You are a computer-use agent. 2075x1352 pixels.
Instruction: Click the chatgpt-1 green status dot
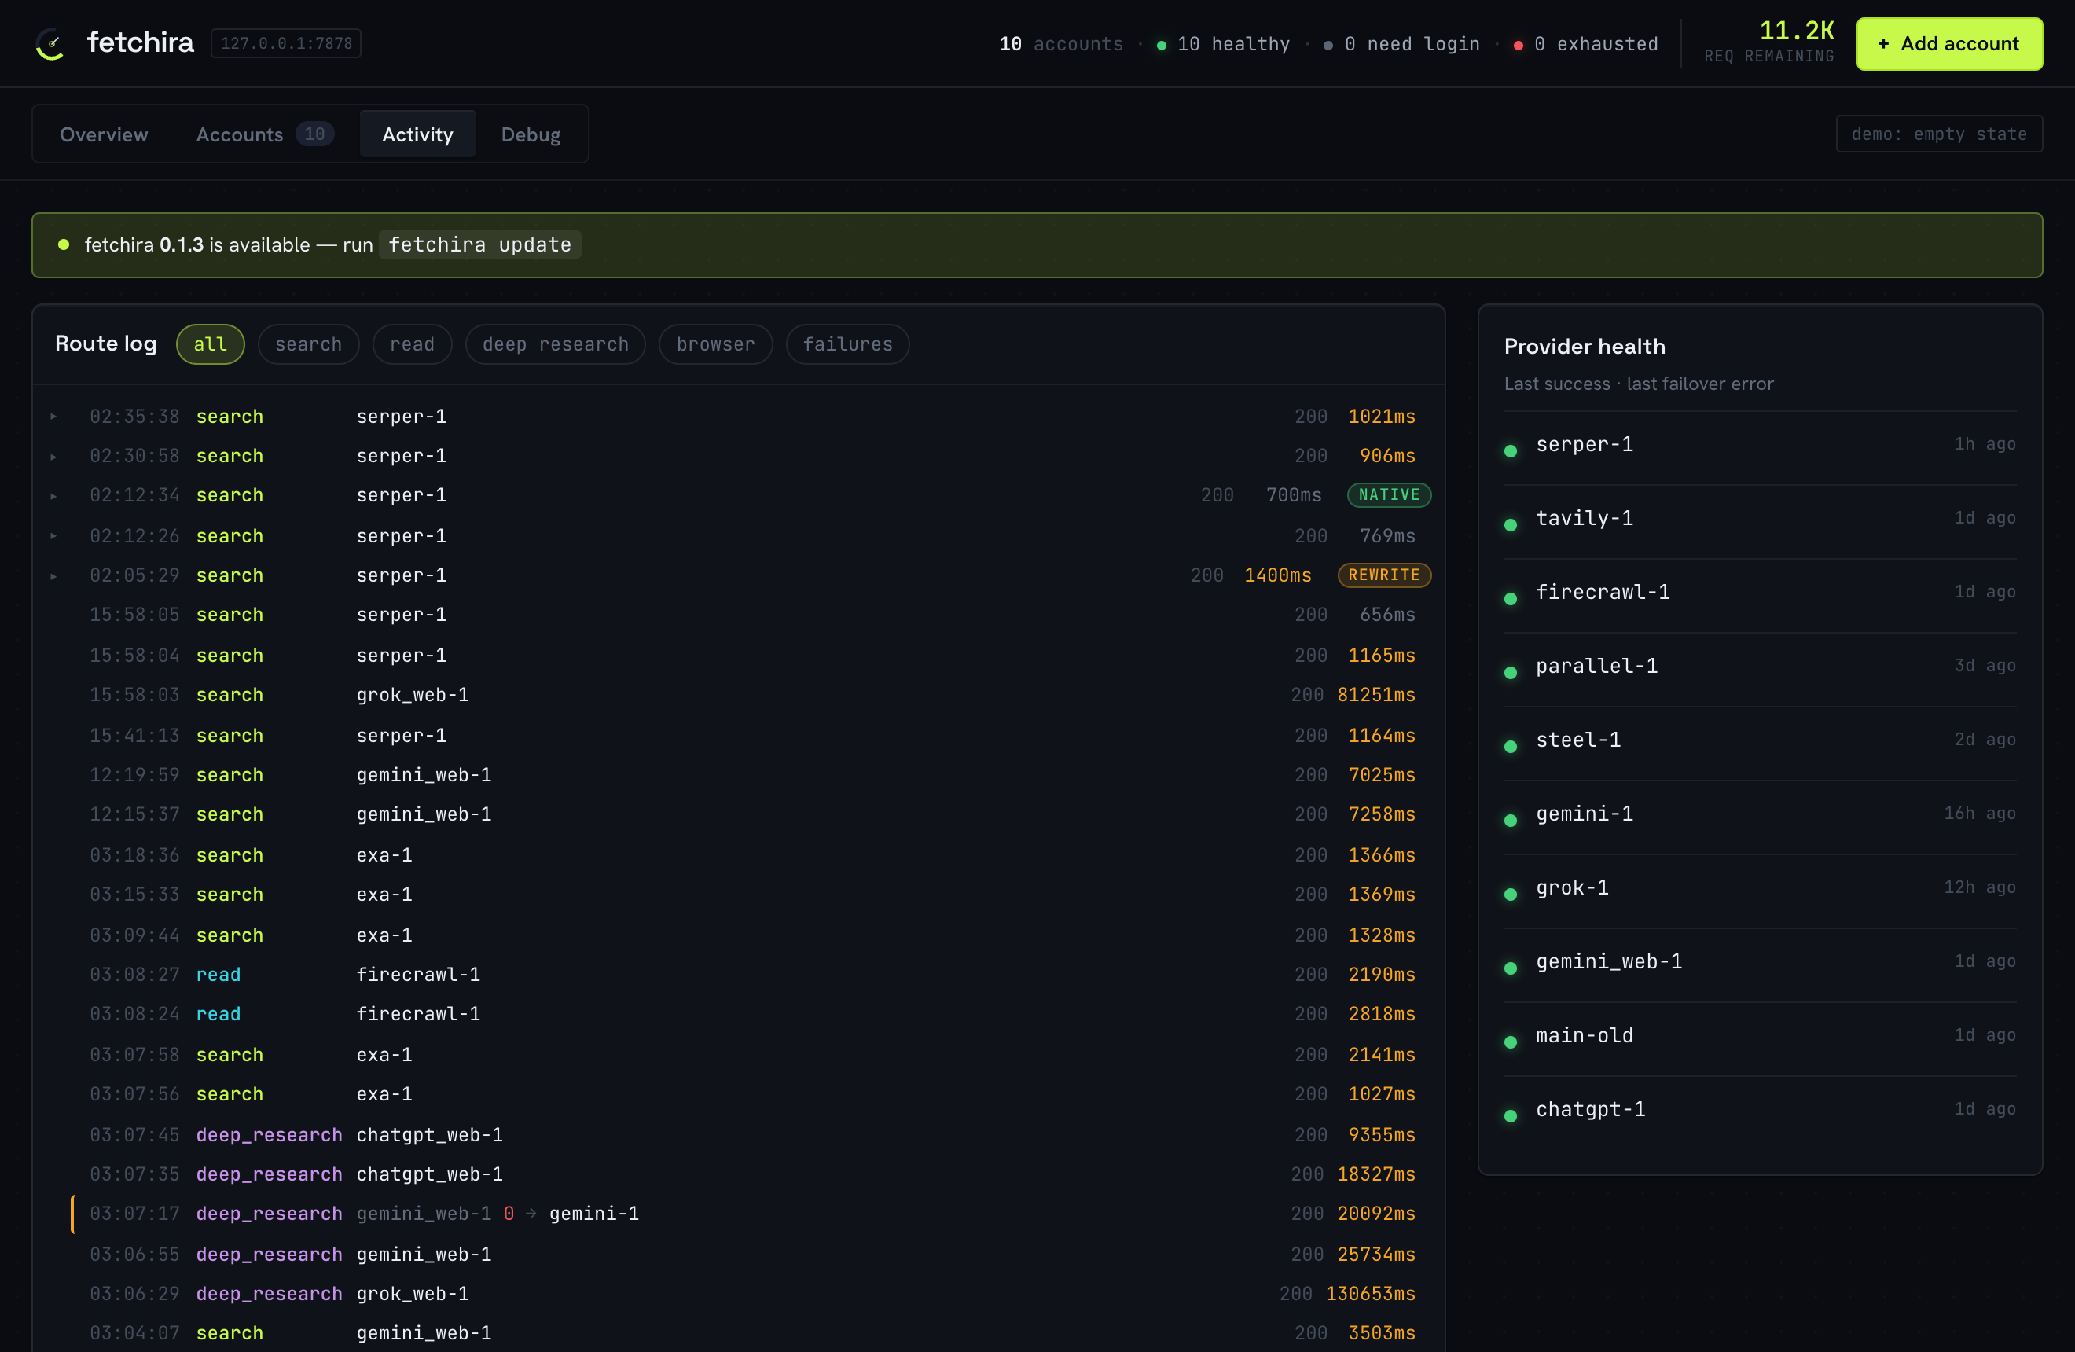(x=1511, y=1115)
